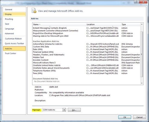Click the Cancel button
The image size is (149, 122).
[x=140, y=117]
